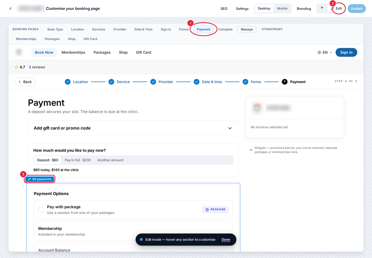Open the Provider booking page tab
Viewport: 372px width, 258px height.
[x=120, y=29]
